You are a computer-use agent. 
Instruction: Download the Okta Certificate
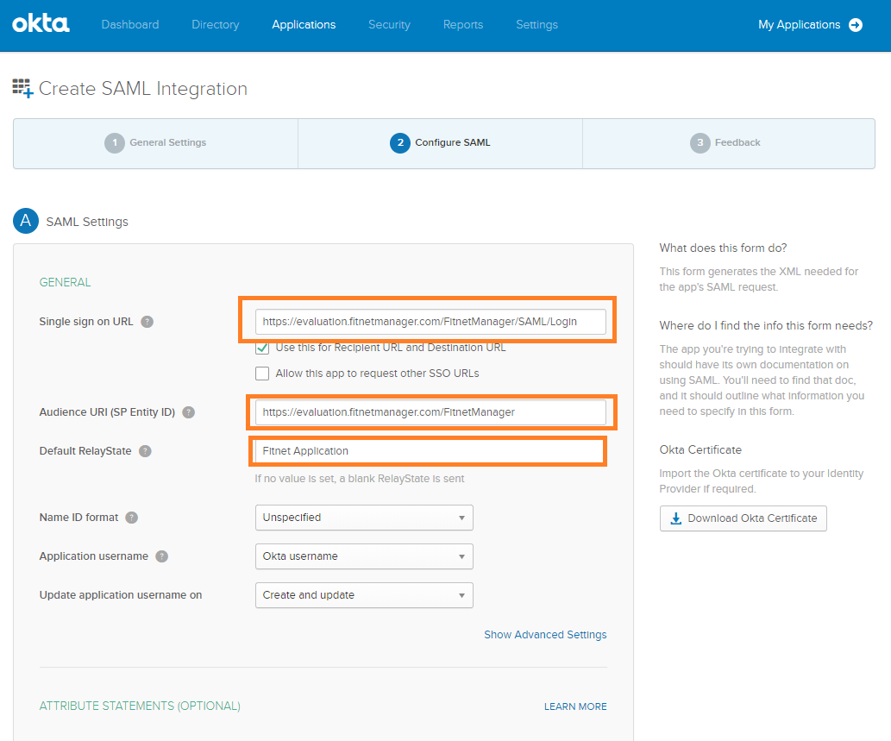pyautogui.click(x=743, y=518)
